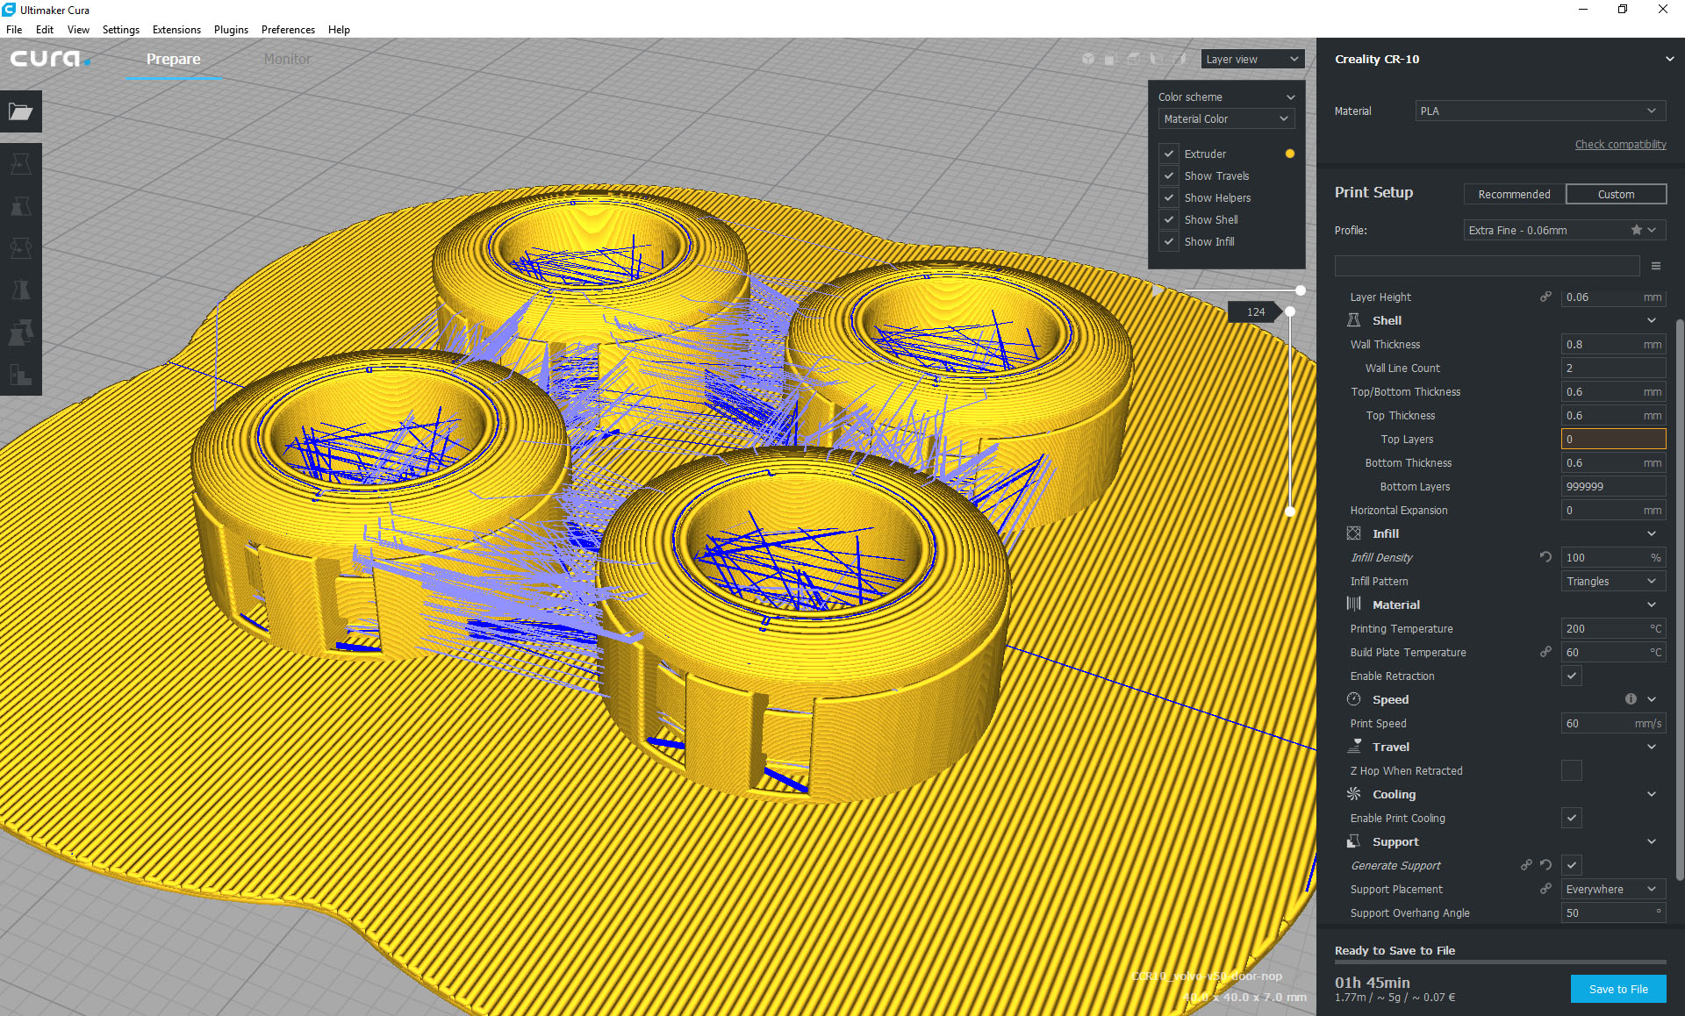
Task: Open the Extensions menu
Action: click(176, 29)
